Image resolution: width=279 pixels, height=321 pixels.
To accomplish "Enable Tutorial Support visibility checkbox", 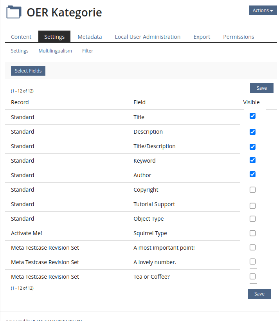I will click(x=253, y=206).
